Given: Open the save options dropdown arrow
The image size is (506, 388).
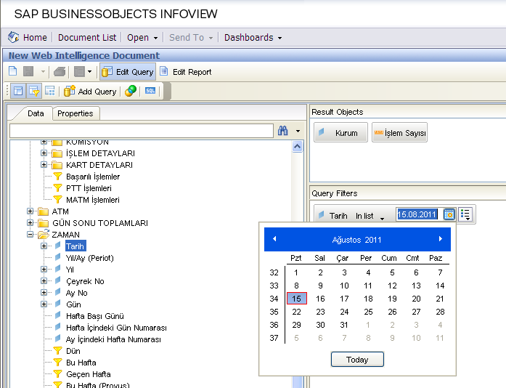Looking at the screenshot, I should pos(43,72).
